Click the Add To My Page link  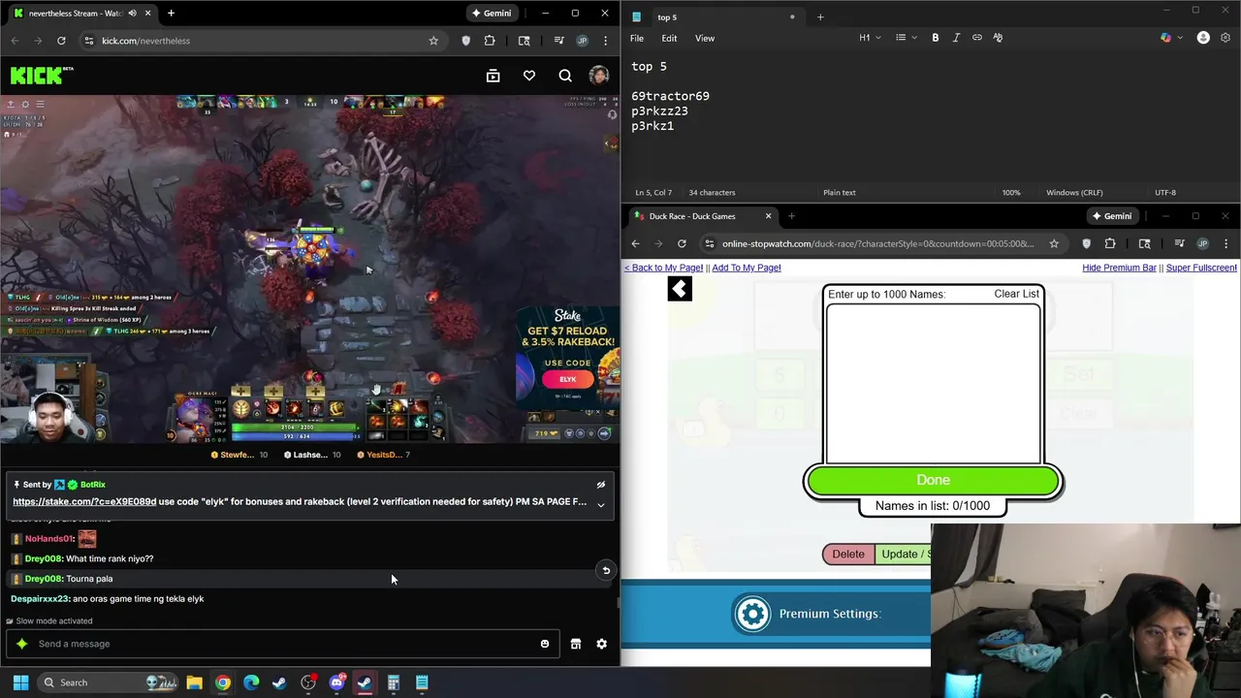(747, 268)
